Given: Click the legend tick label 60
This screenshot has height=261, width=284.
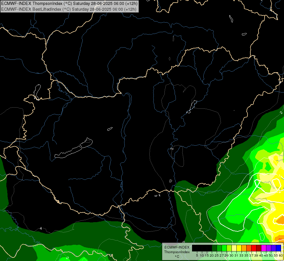Looking at the screenshot, I should (281, 255).
